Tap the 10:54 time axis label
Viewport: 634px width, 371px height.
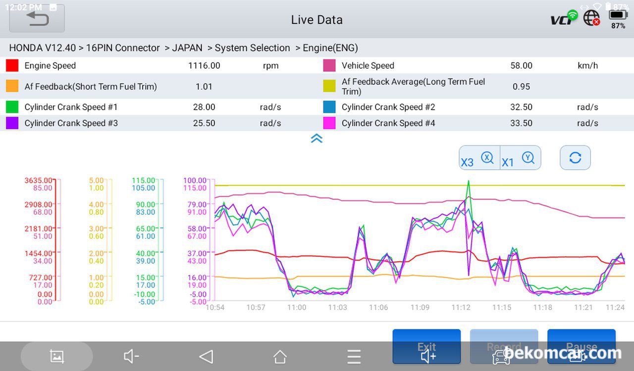(215, 308)
